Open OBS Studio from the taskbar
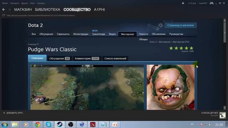This screenshot has height=128, width=228. point(71,124)
